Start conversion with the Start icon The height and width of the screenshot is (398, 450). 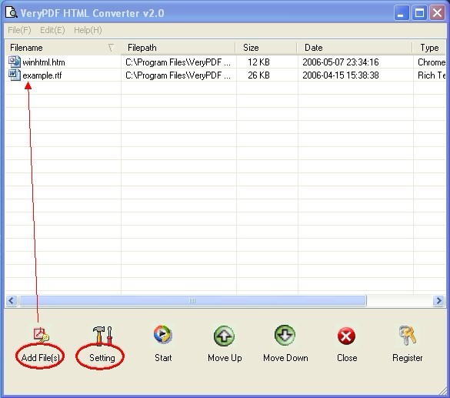tap(163, 334)
